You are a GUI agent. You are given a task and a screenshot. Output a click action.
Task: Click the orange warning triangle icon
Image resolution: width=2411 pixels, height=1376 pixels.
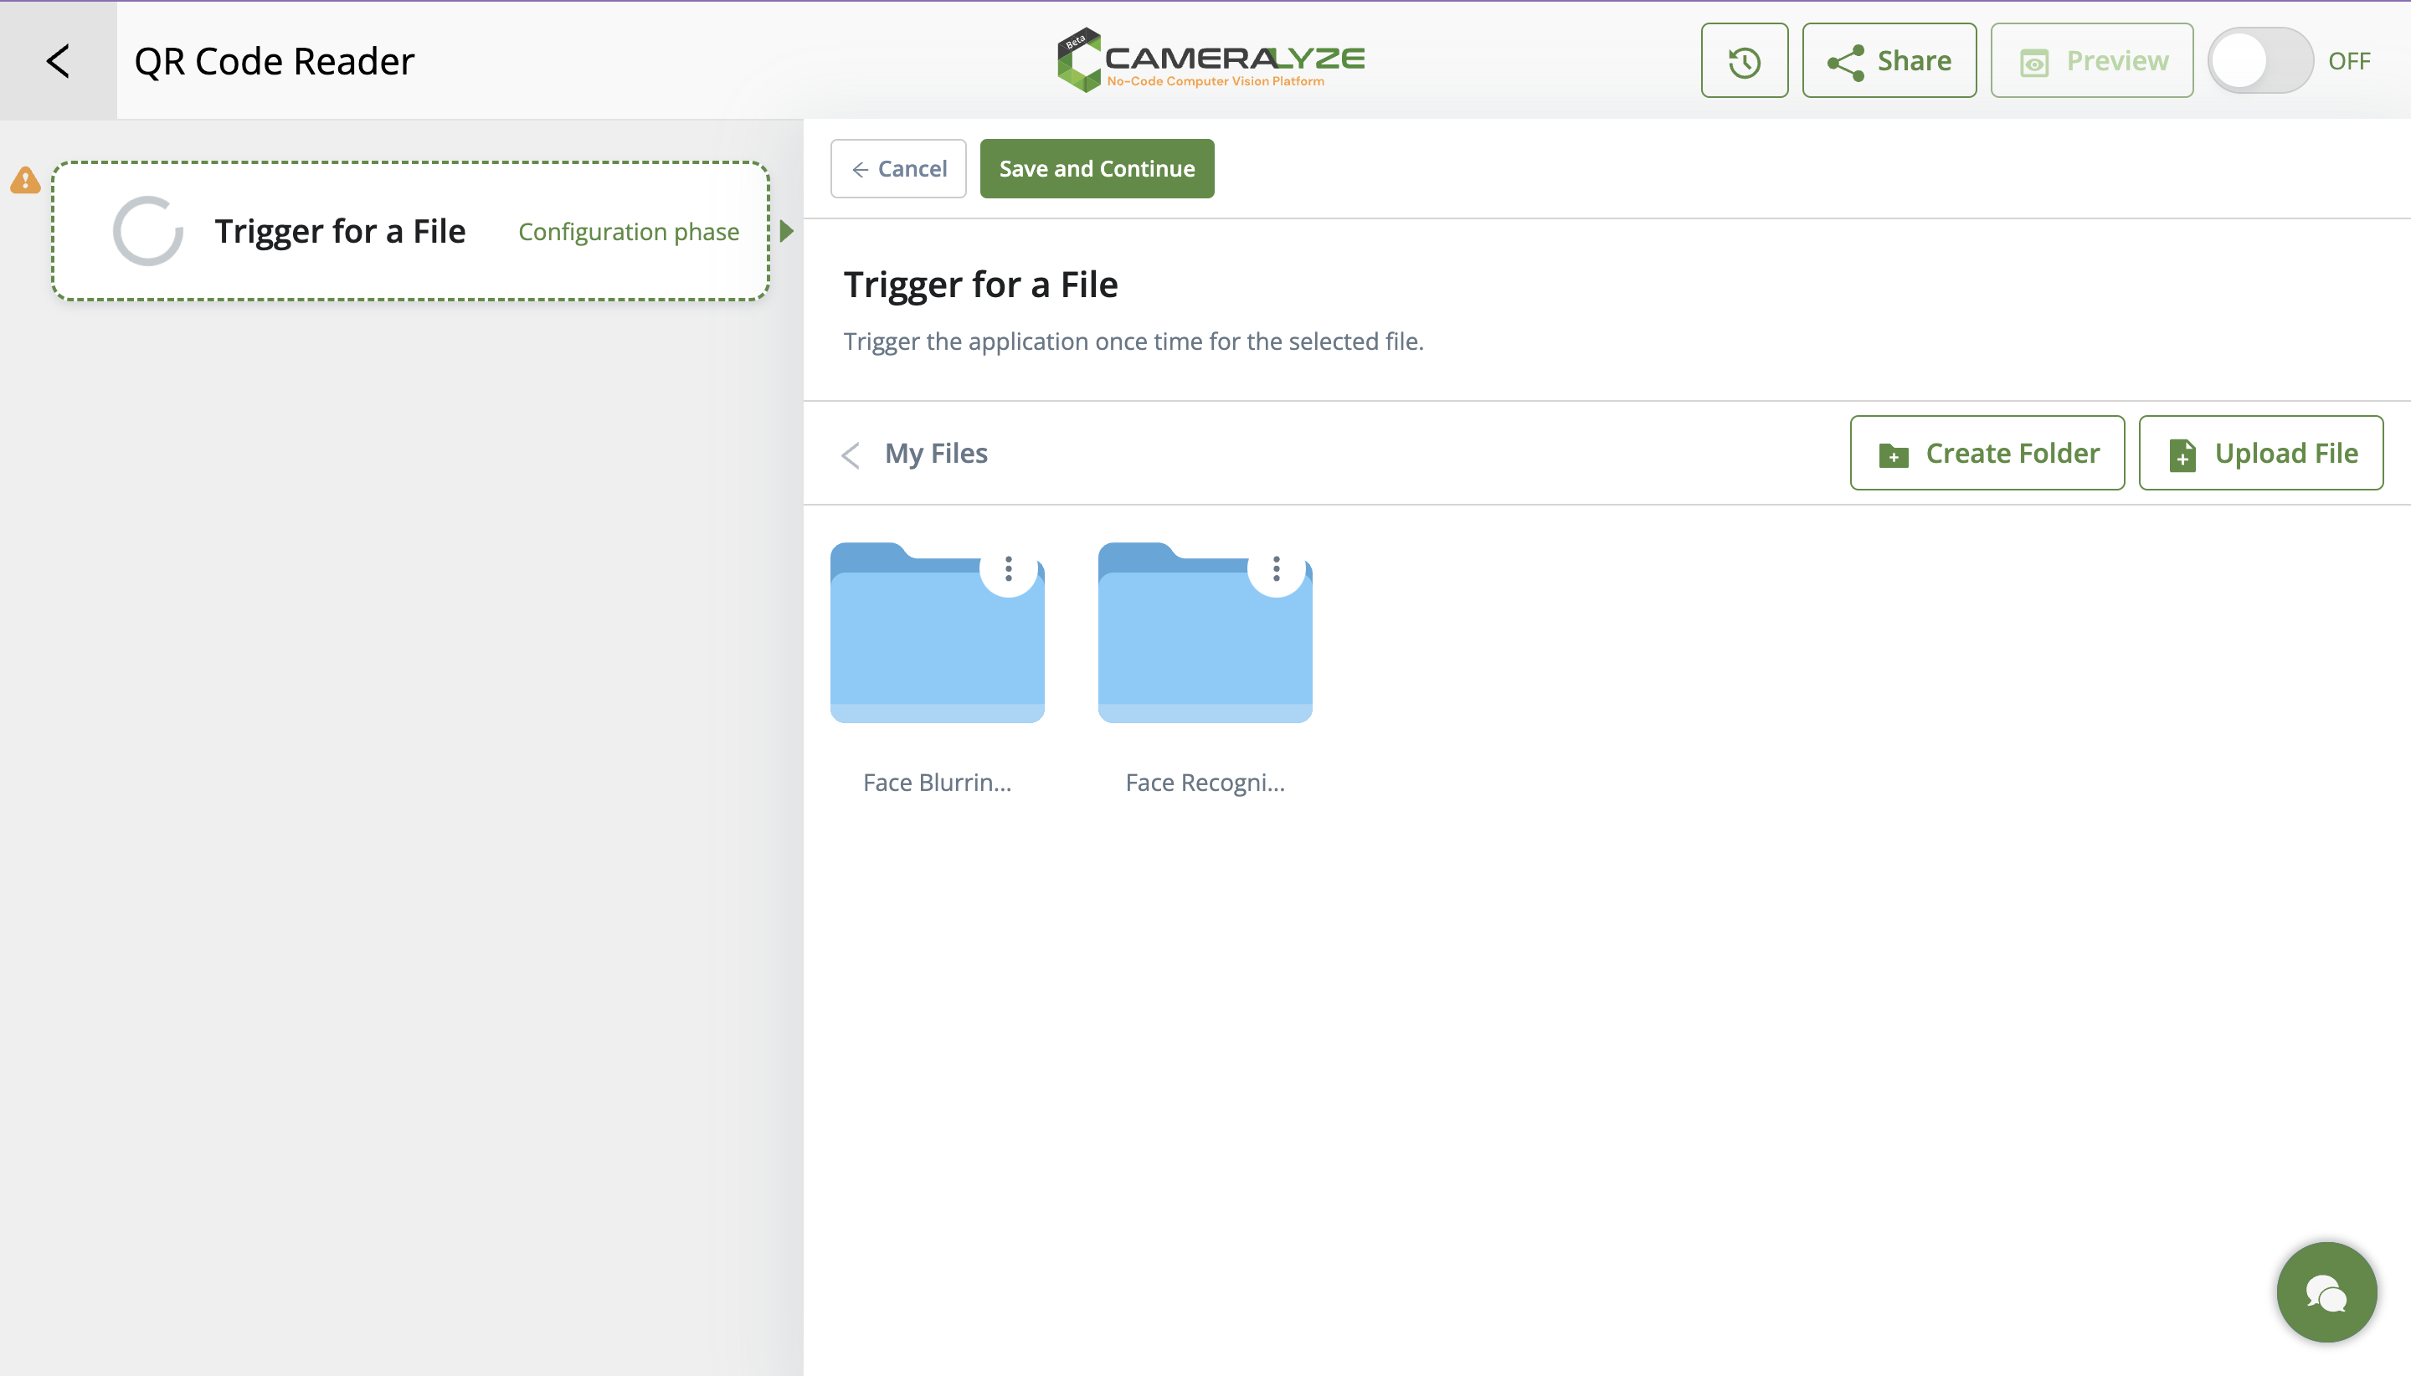(x=25, y=180)
